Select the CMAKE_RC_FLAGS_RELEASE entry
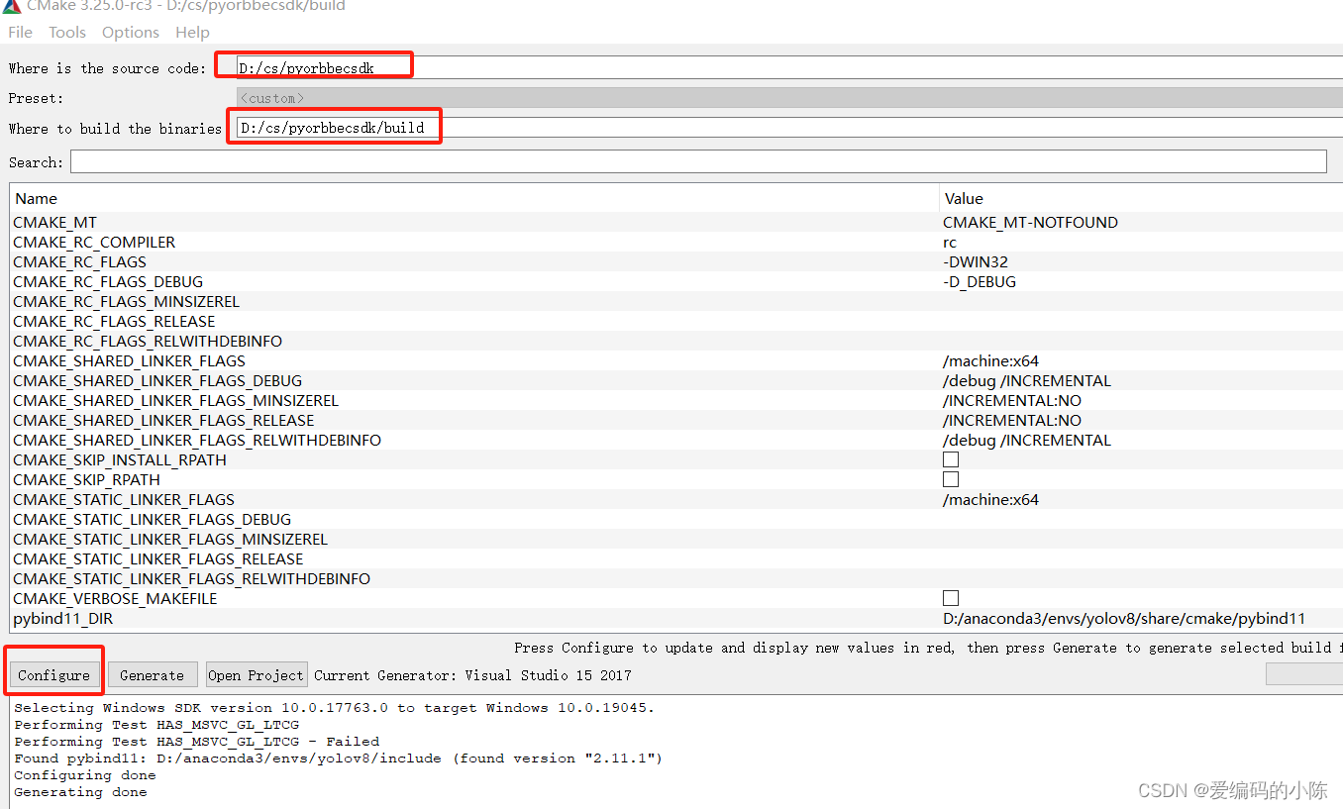Viewport: 1343px width, 809px height. (114, 321)
